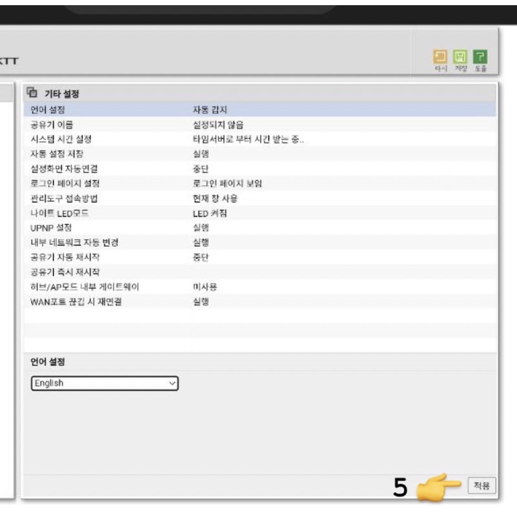This screenshot has width=517, height=517.
Task: Click the 설정되지 않음 value
Action: (218, 125)
